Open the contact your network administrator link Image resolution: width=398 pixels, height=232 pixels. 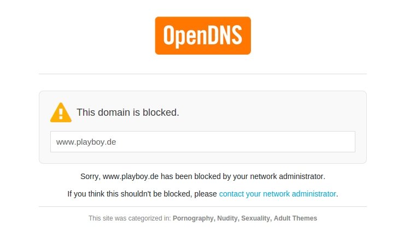[277, 194]
